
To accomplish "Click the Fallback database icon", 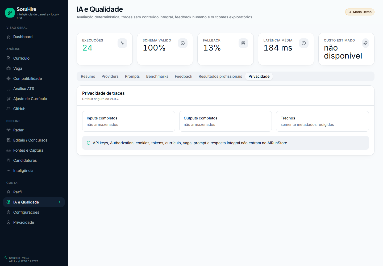I will coord(243,43).
